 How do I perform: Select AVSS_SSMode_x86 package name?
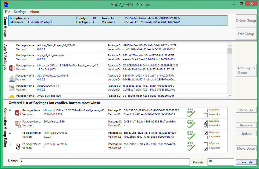tap(49, 96)
